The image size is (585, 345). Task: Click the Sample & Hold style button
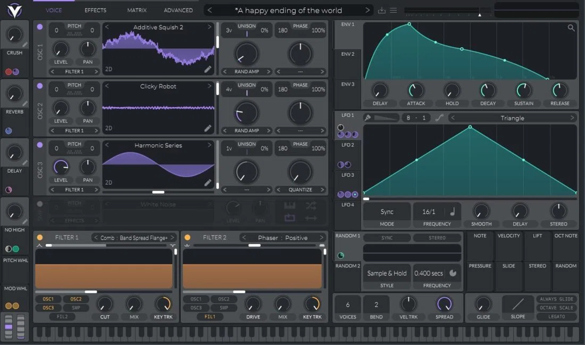387,273
